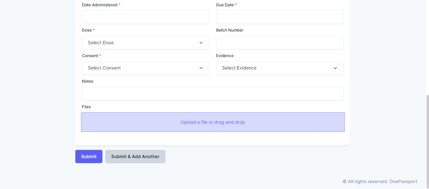Viewport: 429px width, 189px height.
Task: Focus the Date Administered field
Action: point(145,17)
